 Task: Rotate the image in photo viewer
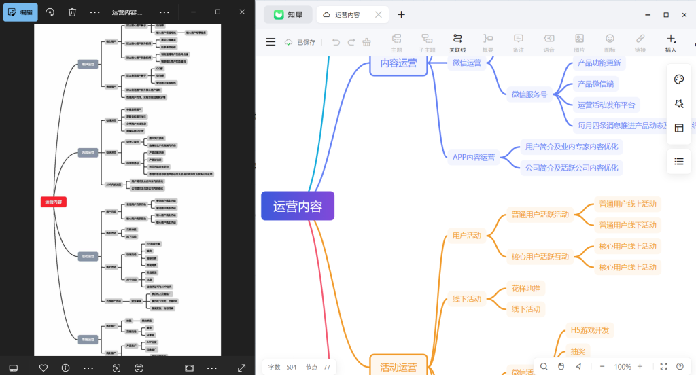coord(50,12)
